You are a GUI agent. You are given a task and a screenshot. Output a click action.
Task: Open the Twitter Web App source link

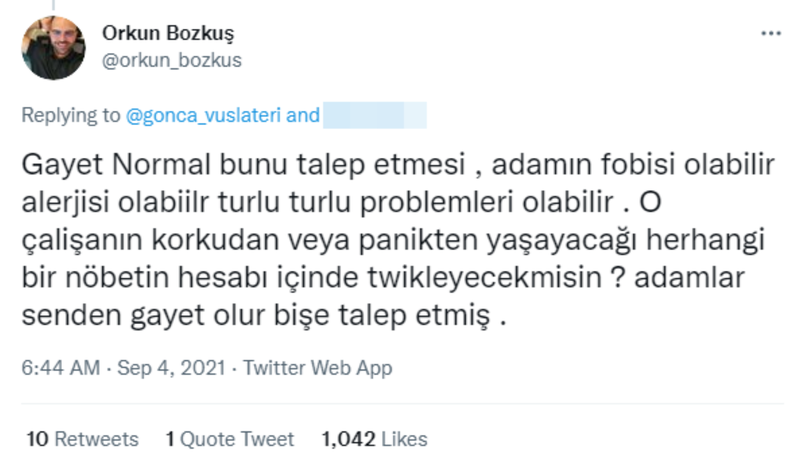tap(317, 368)
